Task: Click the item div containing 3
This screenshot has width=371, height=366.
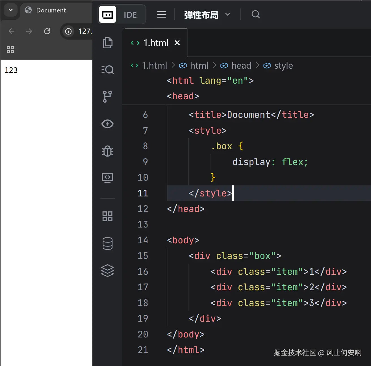Action: point(279,303)
